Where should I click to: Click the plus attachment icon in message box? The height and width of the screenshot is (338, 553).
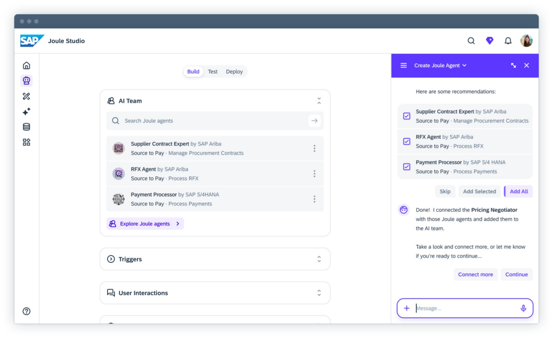point(406,308)
